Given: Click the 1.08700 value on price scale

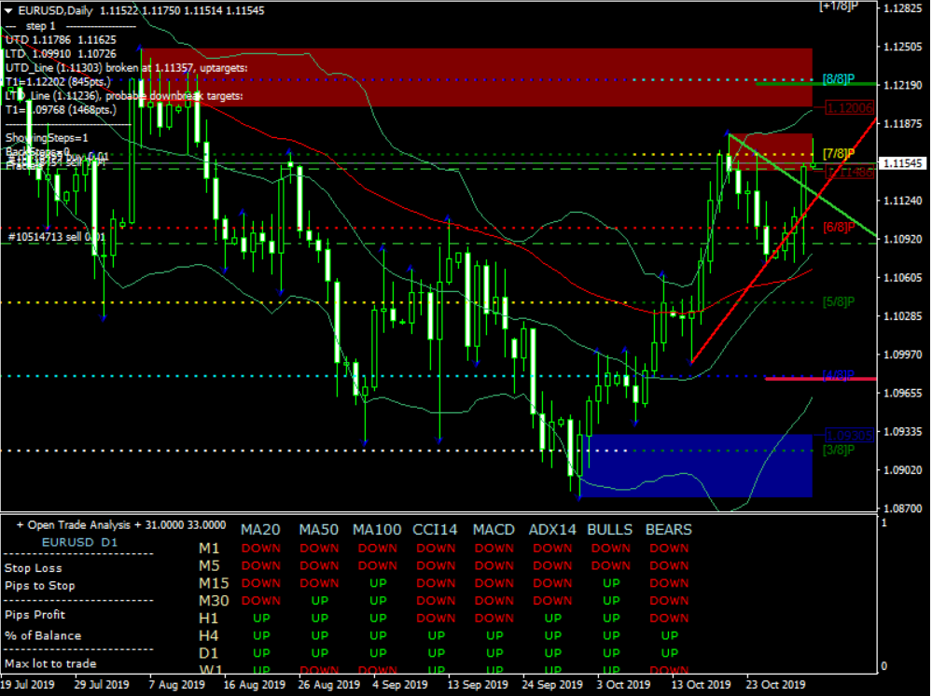Looking at the screenshot, I should pos(905,508).
